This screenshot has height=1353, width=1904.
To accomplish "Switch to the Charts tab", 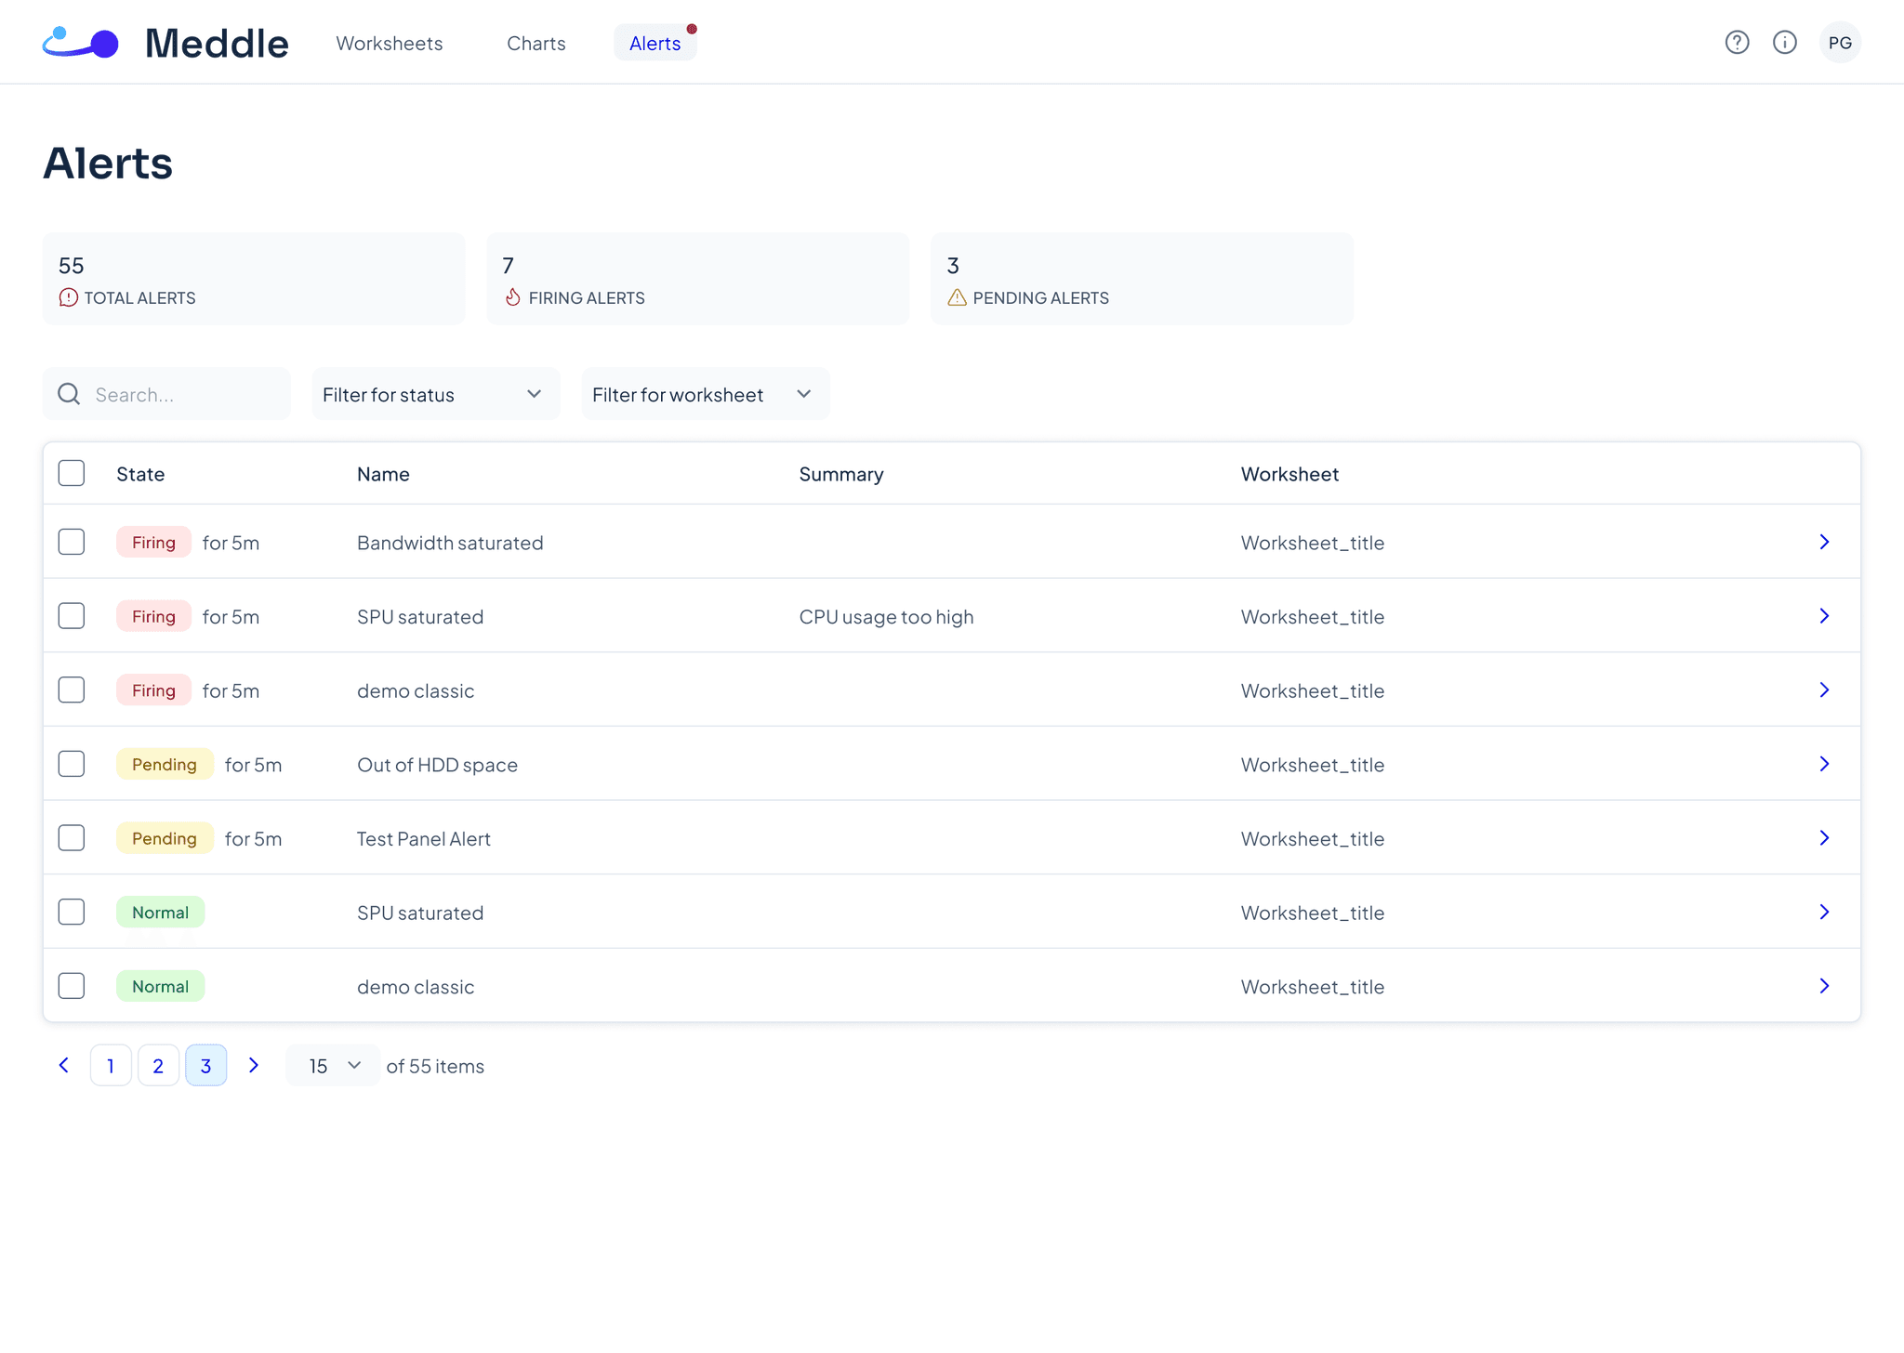I will (x=535, y=44).
